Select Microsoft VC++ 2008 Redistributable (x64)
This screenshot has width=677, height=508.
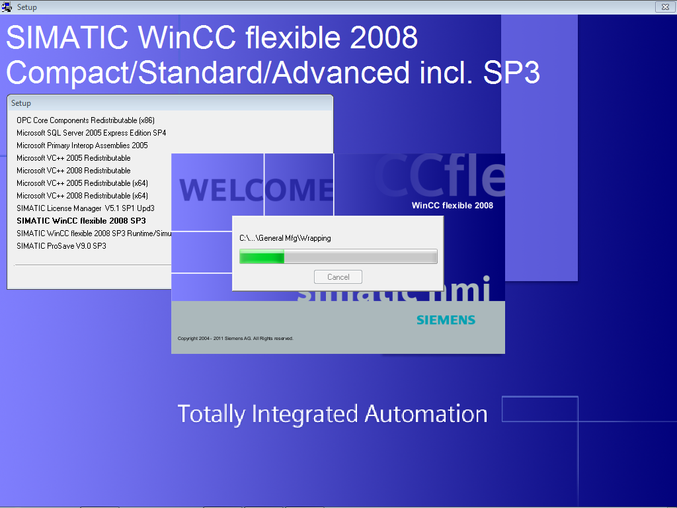82,195
